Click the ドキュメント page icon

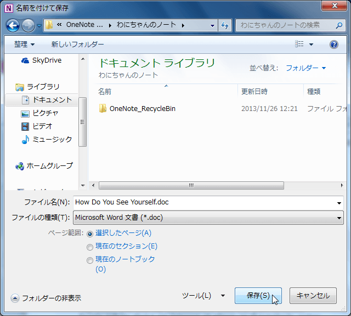click(x=25, y=100)
